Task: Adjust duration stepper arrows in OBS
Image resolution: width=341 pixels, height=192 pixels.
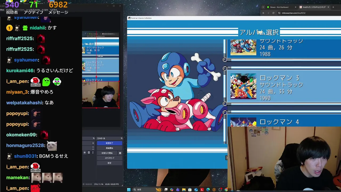Action: pos(93,147)
